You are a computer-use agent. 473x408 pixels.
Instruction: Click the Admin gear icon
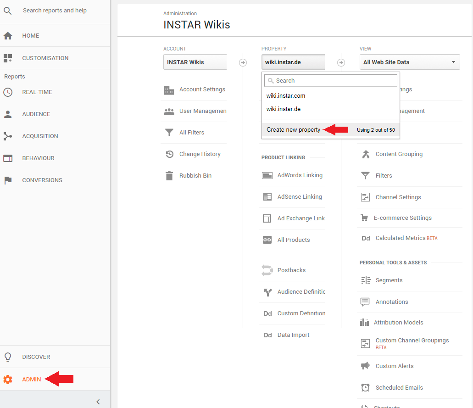click(8, 380)
